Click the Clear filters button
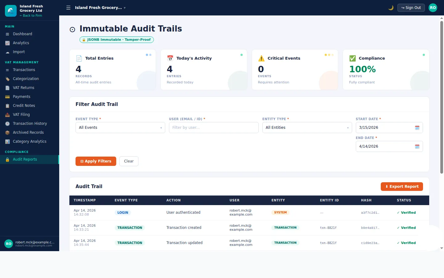This screenshot has width=444, height=278. 129,161
